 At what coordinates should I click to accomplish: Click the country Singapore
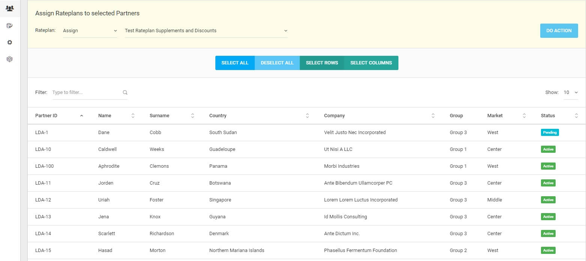pyautogui.click(x=220, y=200)
